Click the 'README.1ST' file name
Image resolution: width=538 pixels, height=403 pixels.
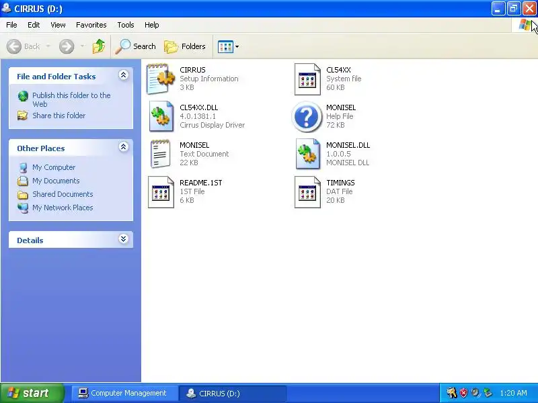pyautogui.click(x=200, y=183)
